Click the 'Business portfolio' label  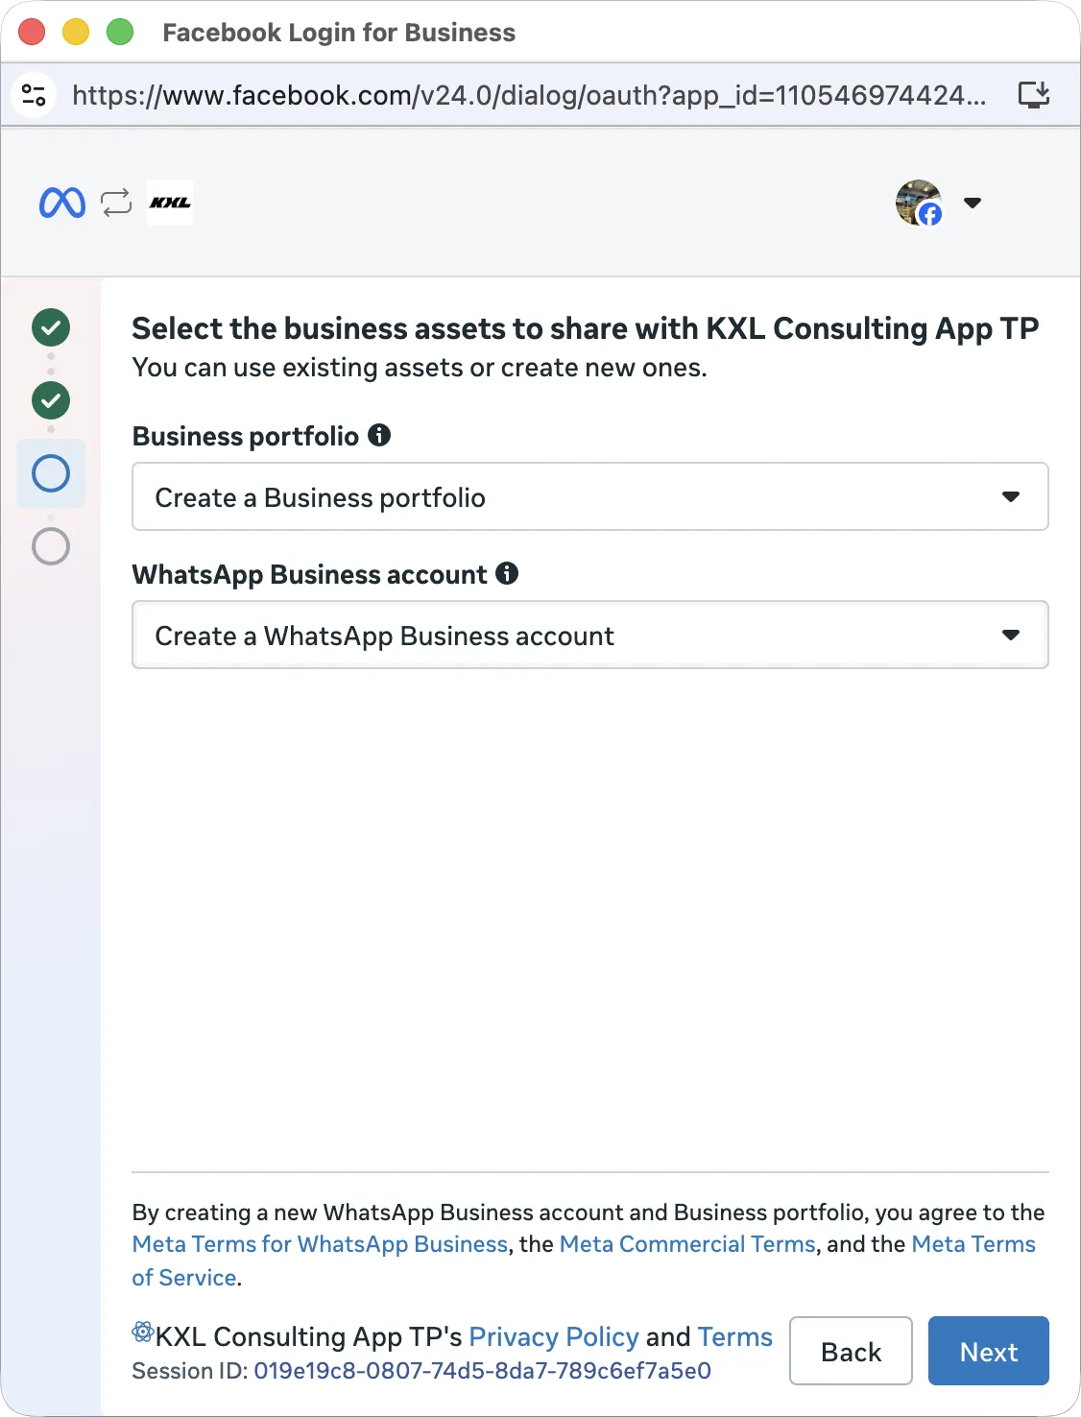click(x=246, y=436)
